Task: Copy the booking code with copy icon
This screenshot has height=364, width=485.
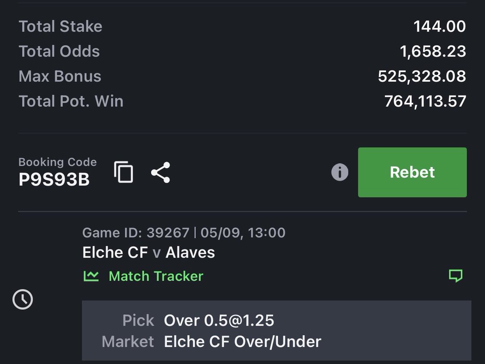Action: point(123,172)
